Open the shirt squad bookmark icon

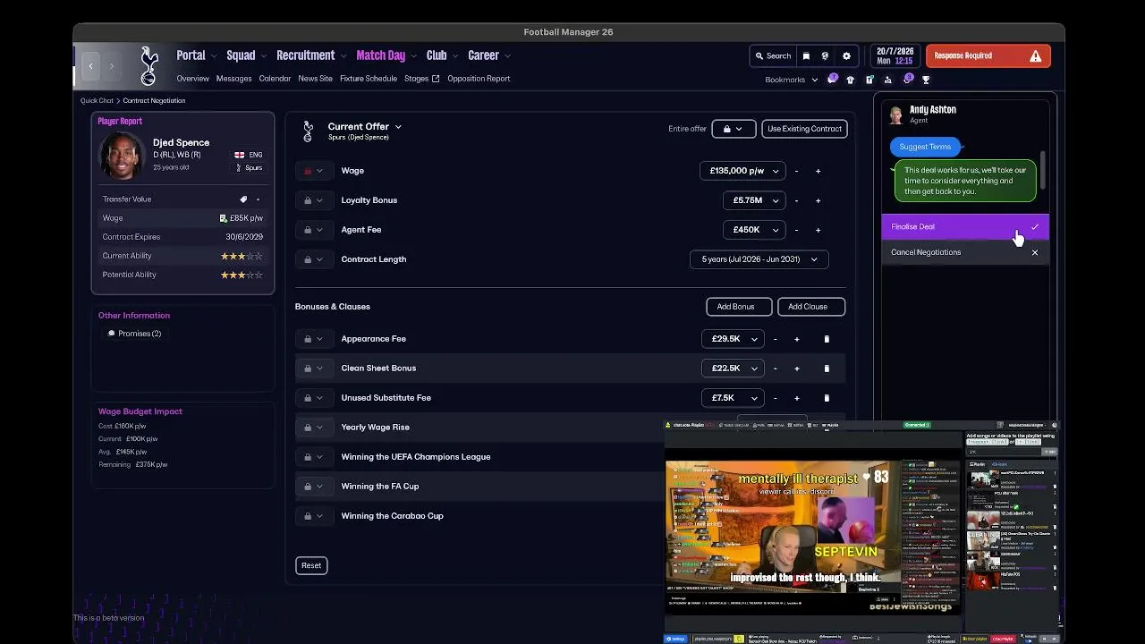851,80
